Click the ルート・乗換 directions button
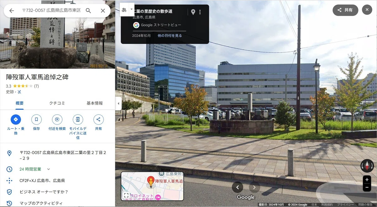Screen dimensions: 377x207 click(x=16, y=119)
